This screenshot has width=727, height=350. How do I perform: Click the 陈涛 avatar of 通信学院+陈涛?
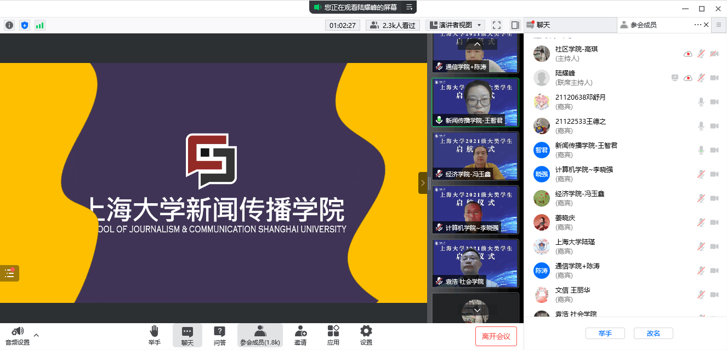click(x=542, y=271)
